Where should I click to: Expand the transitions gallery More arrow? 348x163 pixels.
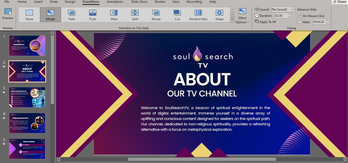[232, 20]
